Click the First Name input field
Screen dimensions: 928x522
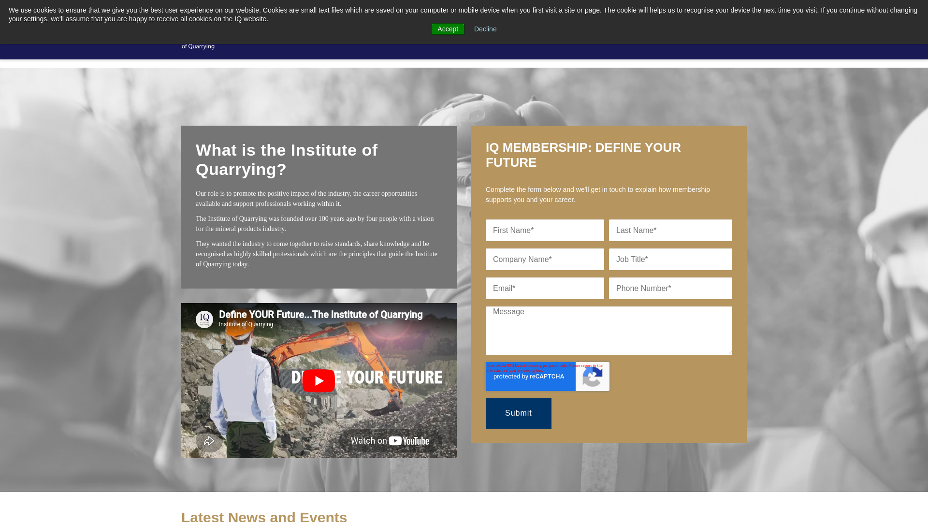tap(545, 231)
